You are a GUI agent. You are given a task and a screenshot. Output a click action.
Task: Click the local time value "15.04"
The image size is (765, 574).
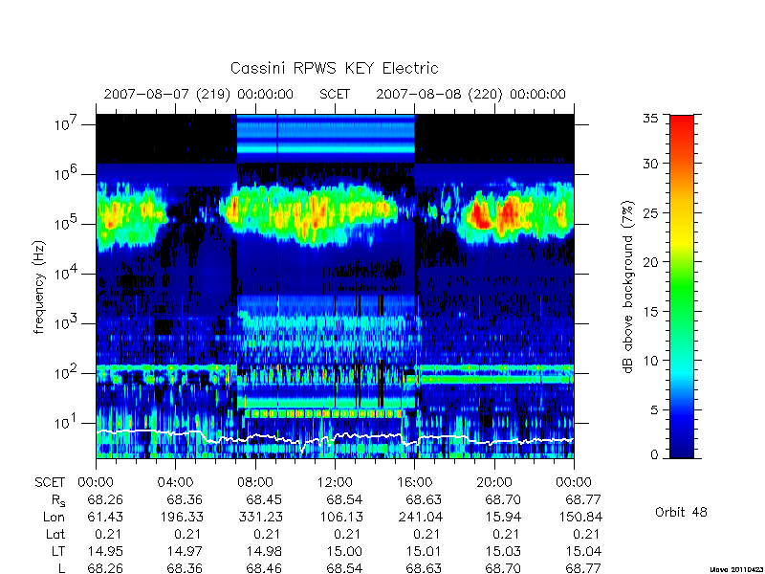(x=583, y=552)
